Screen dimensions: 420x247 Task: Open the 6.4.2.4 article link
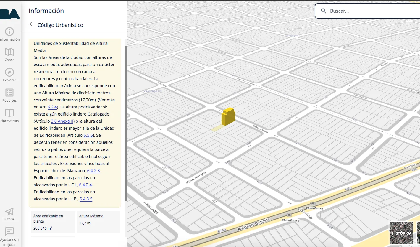86,185
